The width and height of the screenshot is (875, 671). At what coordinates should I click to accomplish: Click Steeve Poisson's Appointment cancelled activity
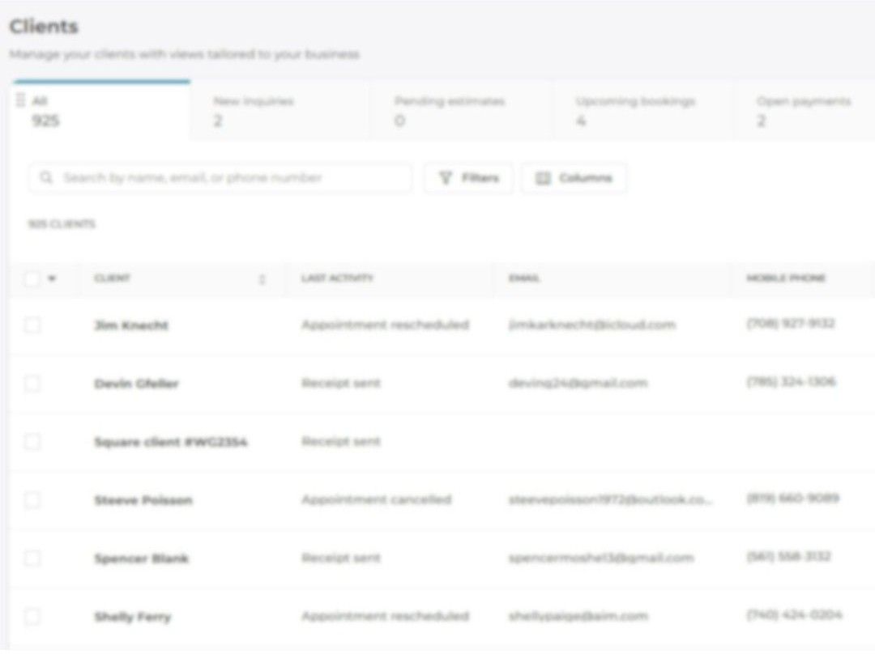tap(376, 499)
